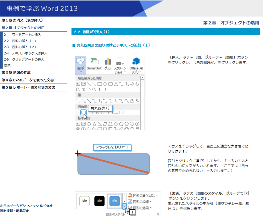
Task: Go to 2-4 テキストボックスの挿入
Action: (x=26, y=53)
